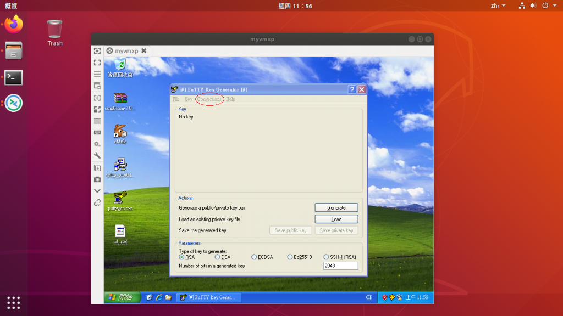563x316 pixels.
Task: Open Firefox from the Ubuntu dock
Action: 14,24
